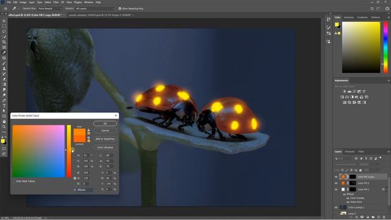Image resolution: width=391 pixels, height=220 pixels.
Task: Toggle the Color Overlay effect visibility
Action: click(348, 198)
